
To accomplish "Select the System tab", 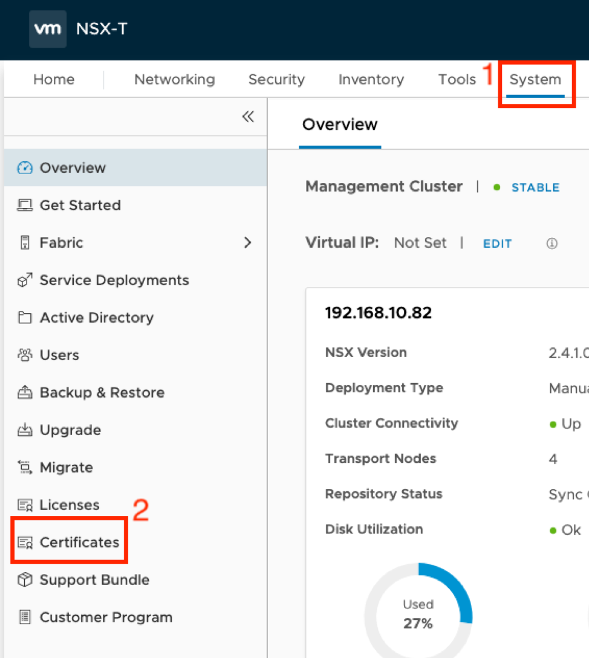I will click(x=535, y=79).
